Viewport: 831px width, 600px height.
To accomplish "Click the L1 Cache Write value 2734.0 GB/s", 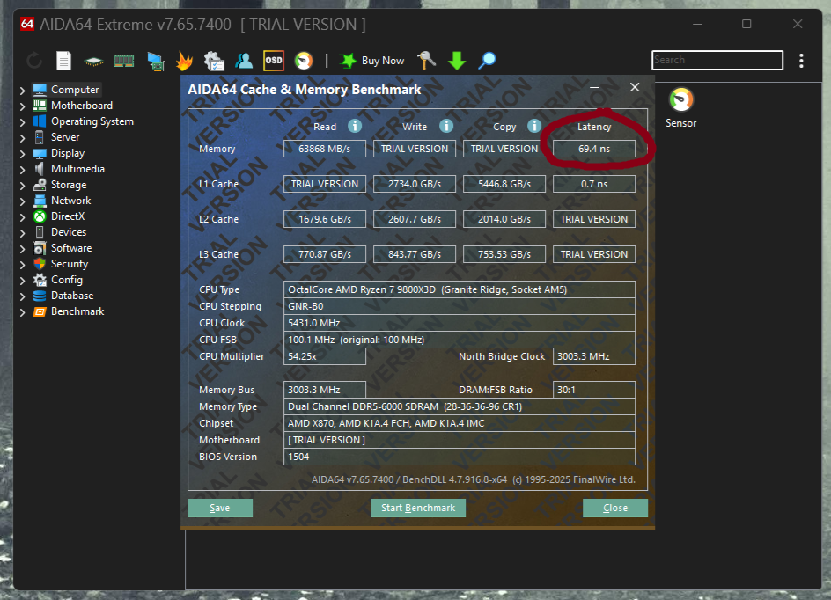I will coord(415,184).
